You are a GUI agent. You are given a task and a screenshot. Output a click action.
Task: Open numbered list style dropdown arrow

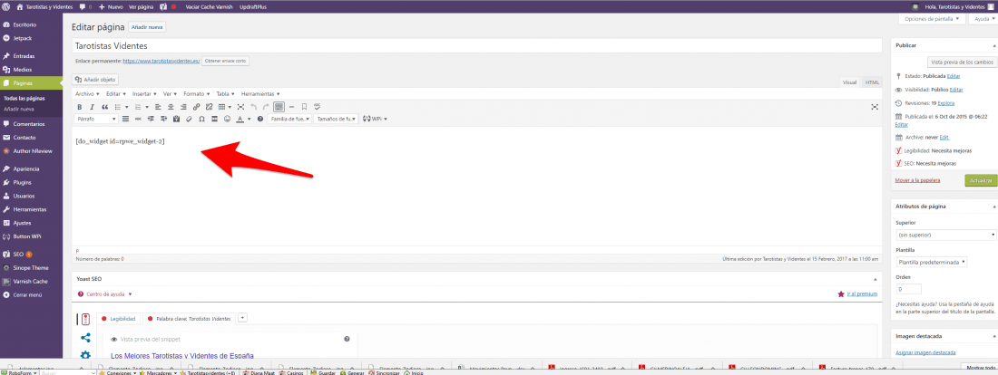coord(147,107)
